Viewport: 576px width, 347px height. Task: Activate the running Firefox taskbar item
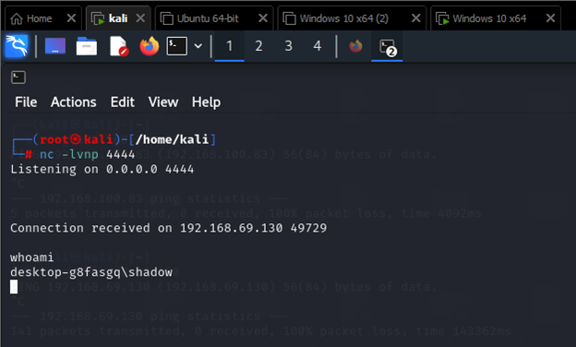355,46
